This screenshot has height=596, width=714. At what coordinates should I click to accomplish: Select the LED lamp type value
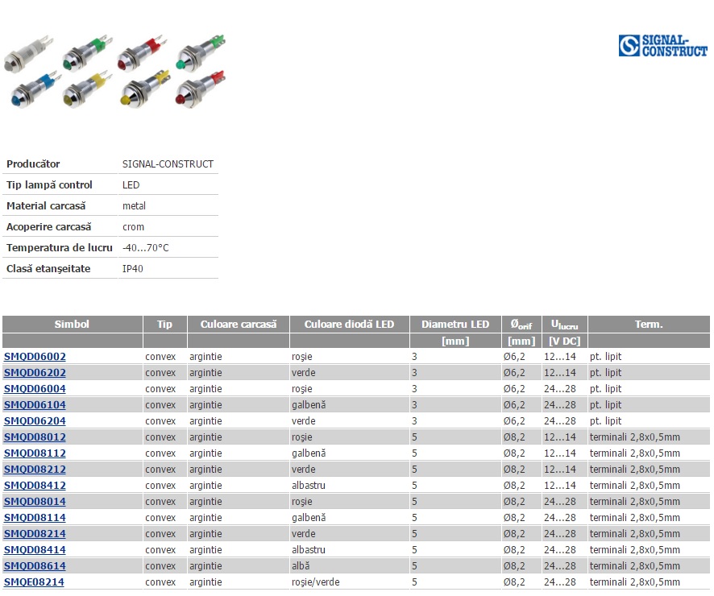click(x=131, y=185)
